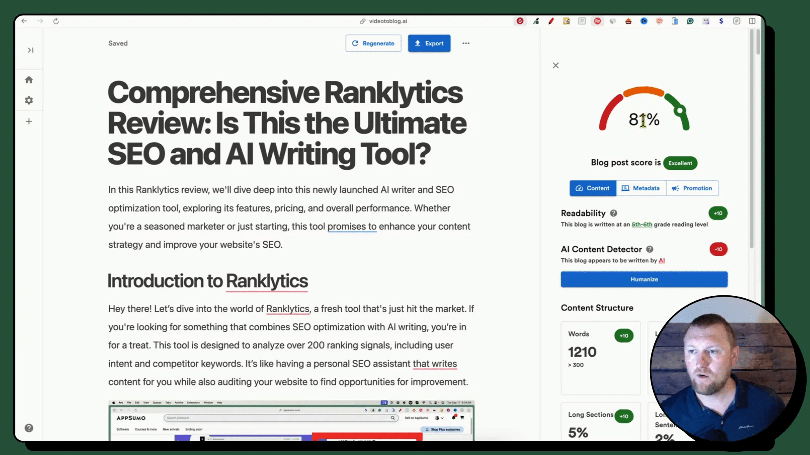The image size is (810, 455).
Task: Click the Words 1210 card
Action: pos(600,358)
